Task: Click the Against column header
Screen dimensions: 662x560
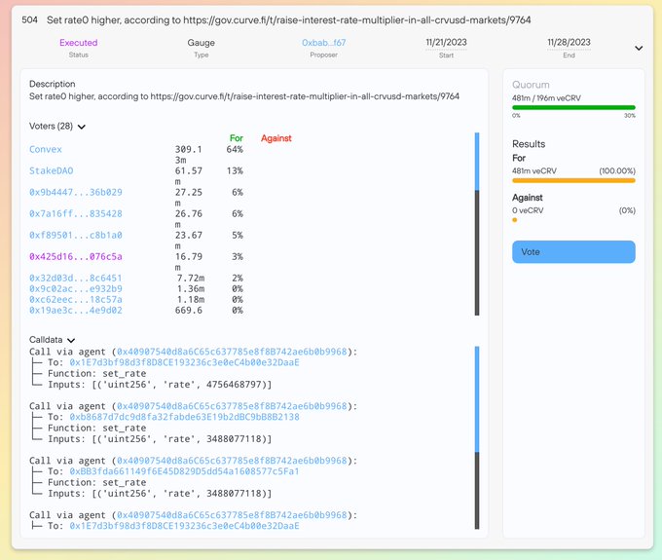Action: [x=276, y=138]
